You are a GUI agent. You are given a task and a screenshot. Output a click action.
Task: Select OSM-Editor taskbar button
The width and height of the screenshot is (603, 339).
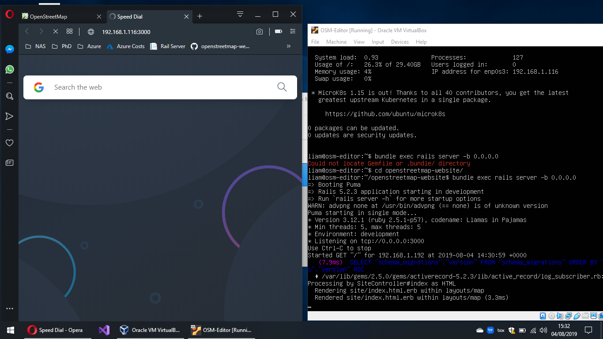click(x=222, y=330)
